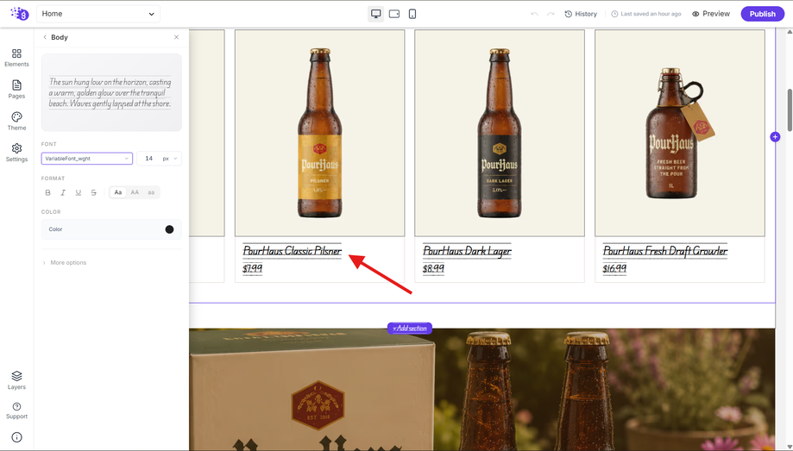Click the font preview sample text
This screenshot has height=451, width=793.
[x=110, y=92]
